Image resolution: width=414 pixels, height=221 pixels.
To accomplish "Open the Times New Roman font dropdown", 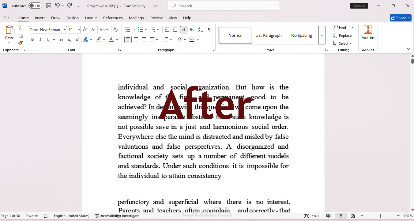I will click(65, 30).
